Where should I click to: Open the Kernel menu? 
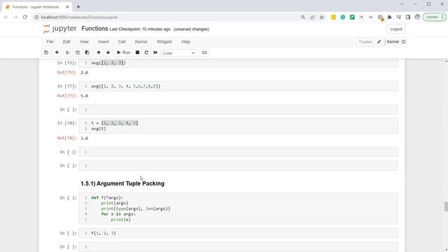tap(141, 42)
